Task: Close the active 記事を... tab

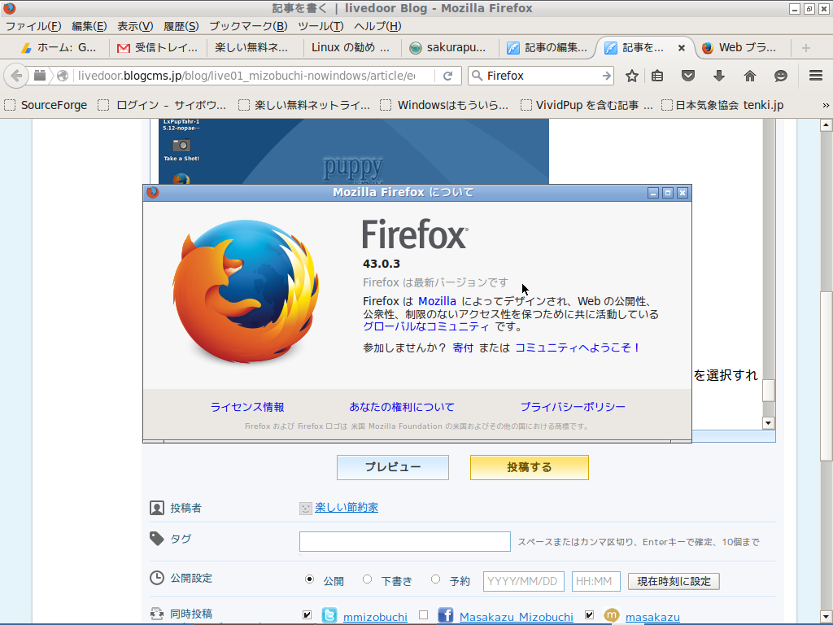Action: (x=682, y=48)
